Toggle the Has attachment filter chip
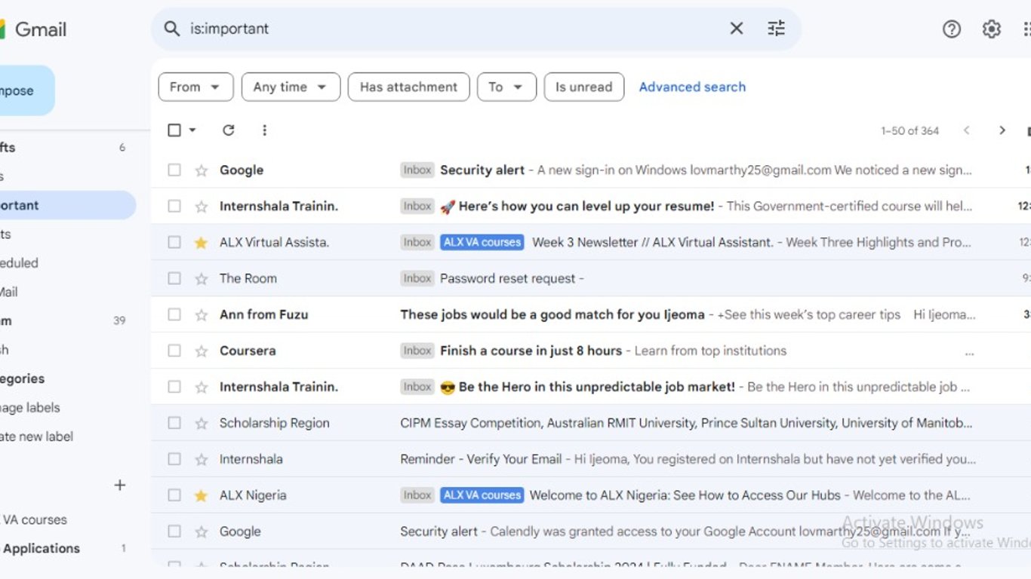The height and width of the screenshot is (579, 1031). (x=408, y=87)
